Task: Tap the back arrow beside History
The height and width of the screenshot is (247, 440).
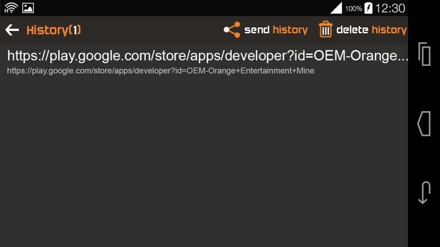Action: pyautogui.click(x=12, y=30)
